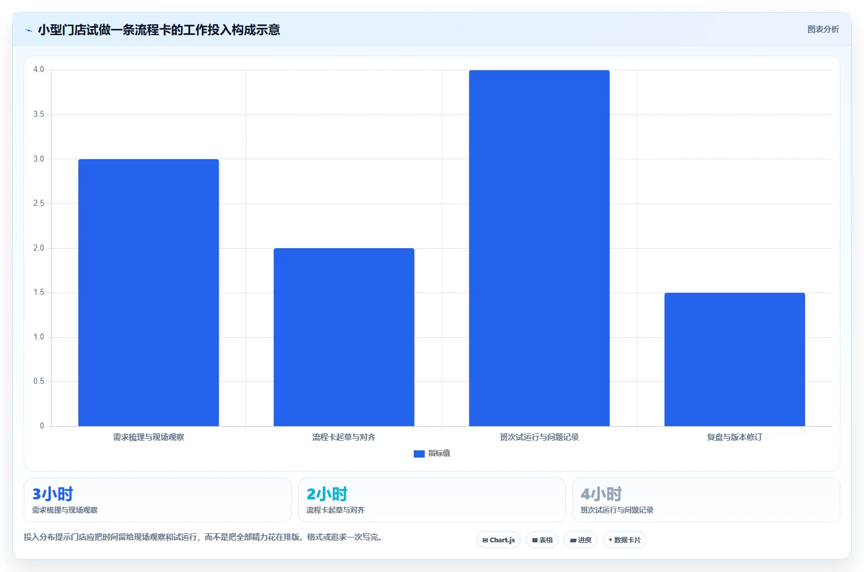The image size is (864, 572).
Task: Click the 4小时 card caption 班次试运行与问题记录
Action: [x=617, y=510]
